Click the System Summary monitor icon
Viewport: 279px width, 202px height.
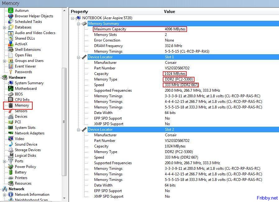pos(11,83)
